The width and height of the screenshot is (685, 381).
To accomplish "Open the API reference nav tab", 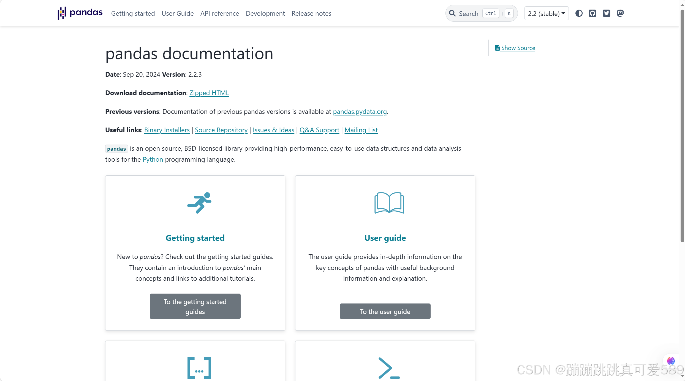I will [x=219, y=13].
